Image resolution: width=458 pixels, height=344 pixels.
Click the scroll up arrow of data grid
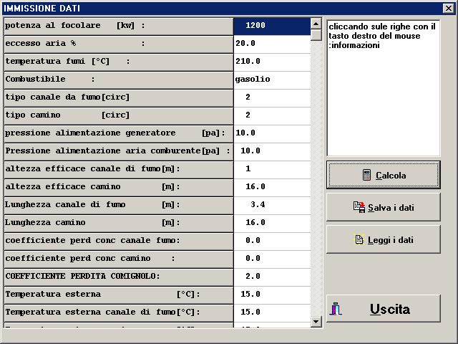316,24
